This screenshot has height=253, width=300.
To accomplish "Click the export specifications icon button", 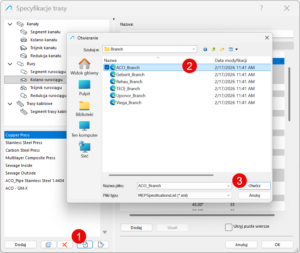I will click(101, 244).
